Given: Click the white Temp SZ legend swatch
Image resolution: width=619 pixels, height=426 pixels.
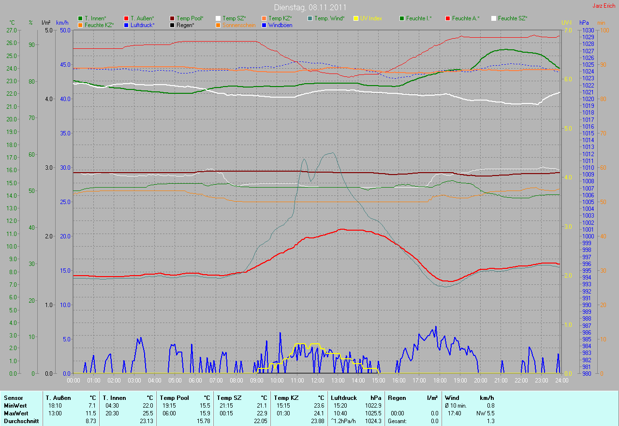Looking at the screenshot, I should tap(218, 18).
